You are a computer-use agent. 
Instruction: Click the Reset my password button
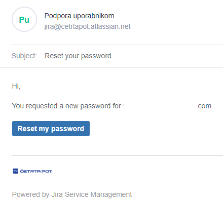click(51, 129)
